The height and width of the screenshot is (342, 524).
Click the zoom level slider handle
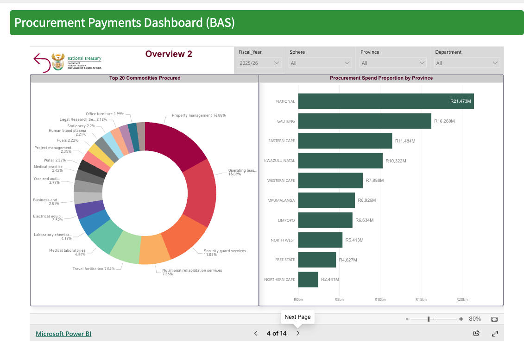429,319
